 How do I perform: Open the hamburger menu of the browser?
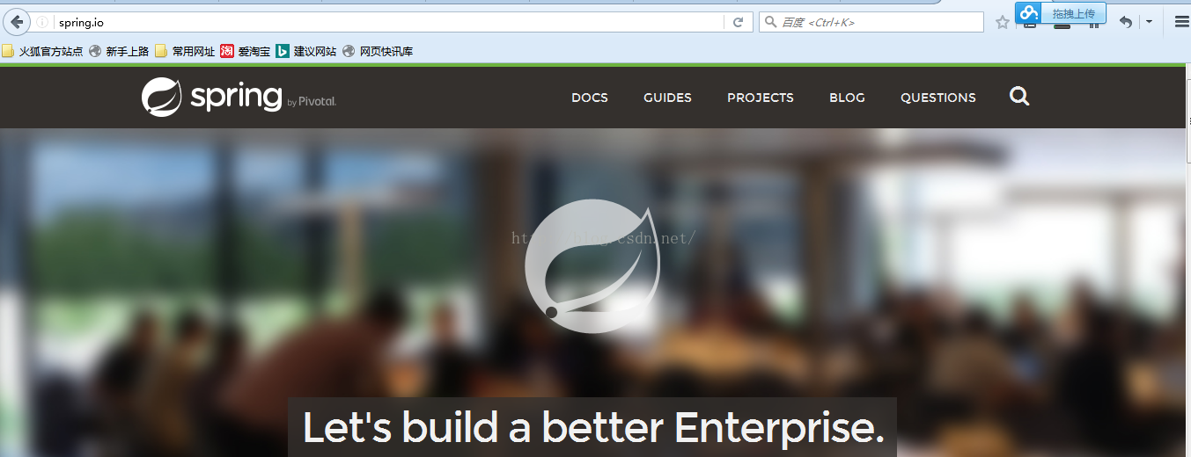1181,22
